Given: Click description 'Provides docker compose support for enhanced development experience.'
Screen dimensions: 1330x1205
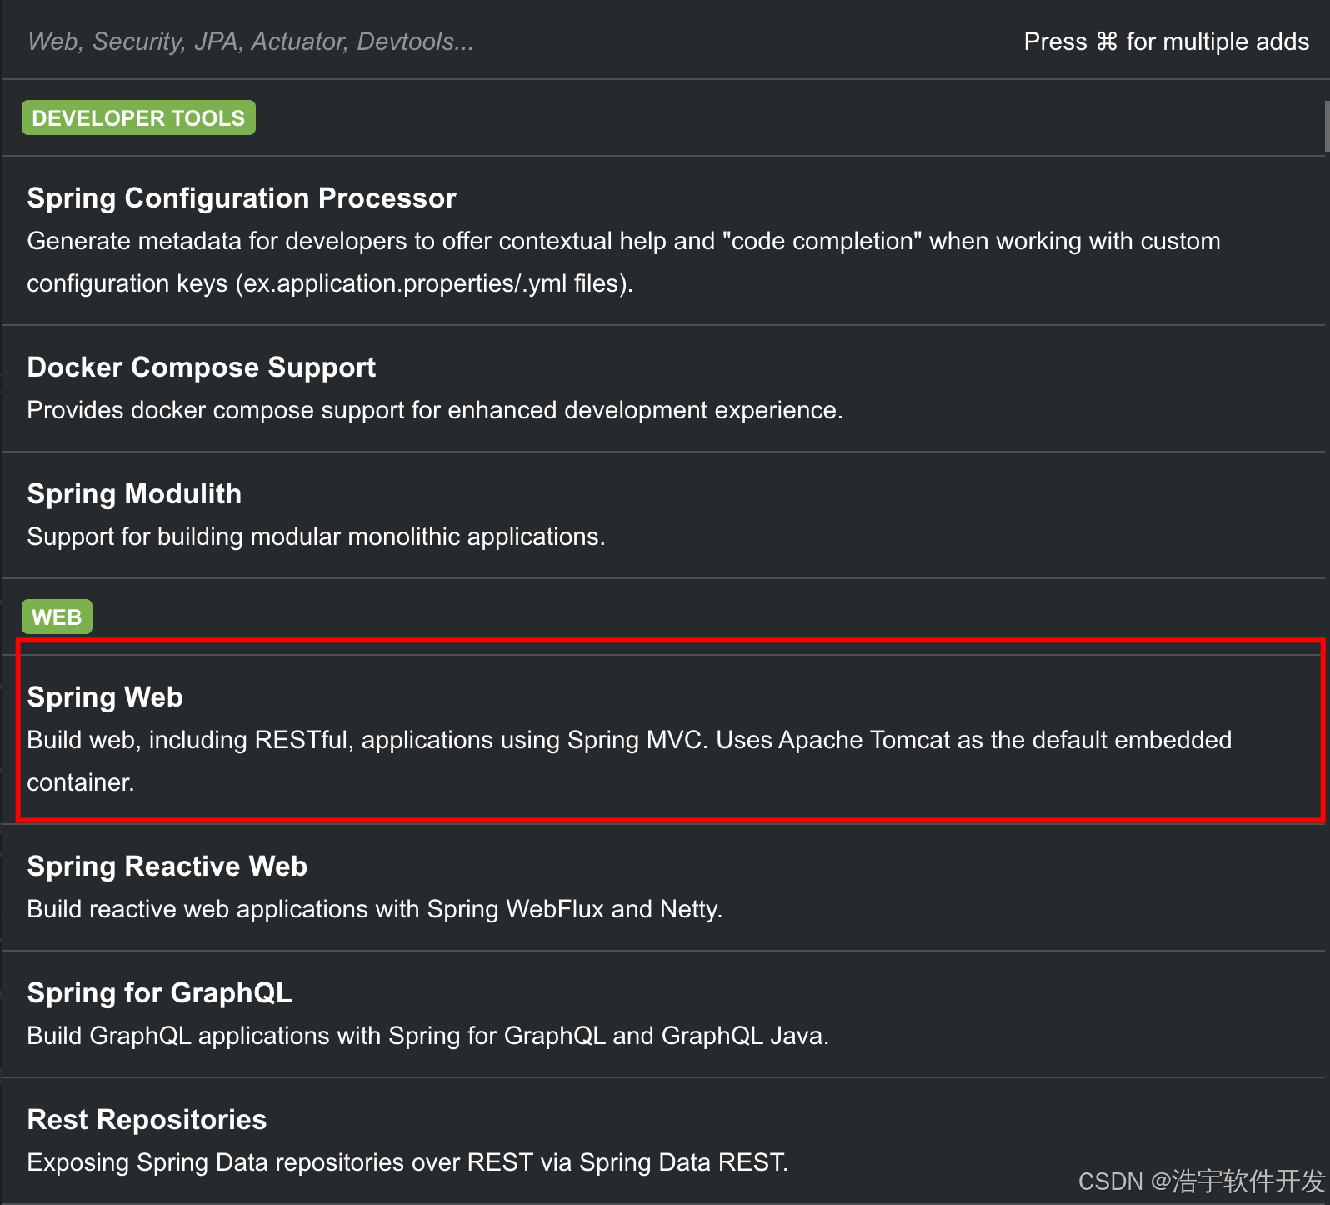Looking at the screenshot, I should click(x=435, y=410).
